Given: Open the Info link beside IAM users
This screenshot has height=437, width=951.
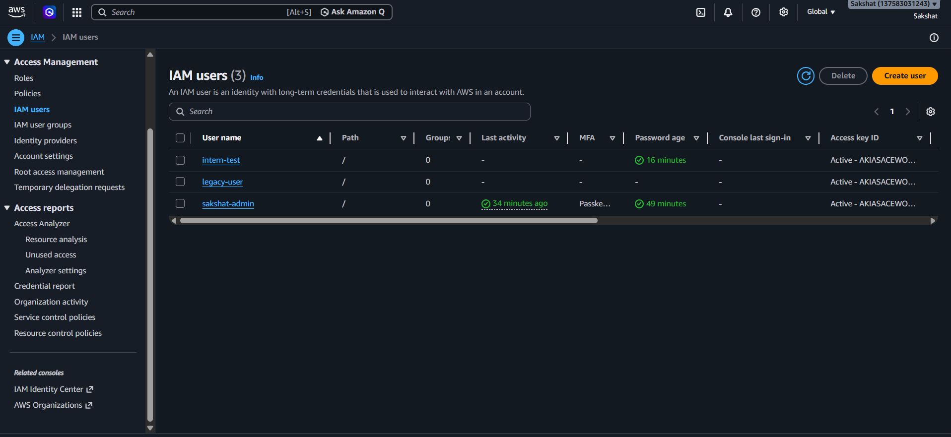Looking at the screenshot, I should [257, 77].
